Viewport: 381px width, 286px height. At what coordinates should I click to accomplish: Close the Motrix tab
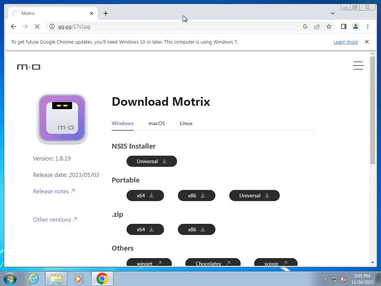pos(92,13)
